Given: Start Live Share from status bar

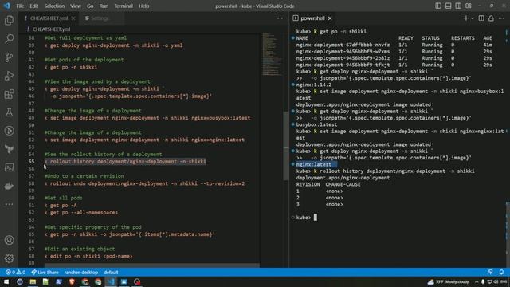Looking at the screenshot, I should click(x=45, y=273).
